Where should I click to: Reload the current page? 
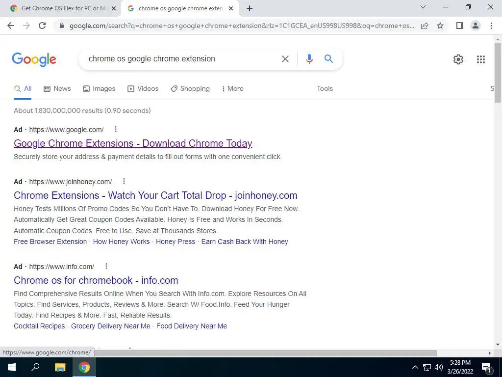[x=42, y=26]
